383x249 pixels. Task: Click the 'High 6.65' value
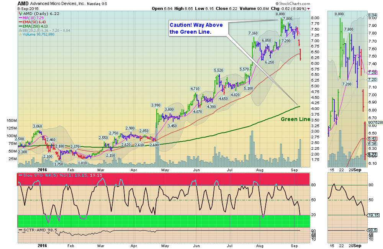pyautogui.click(x=183, y=8)
